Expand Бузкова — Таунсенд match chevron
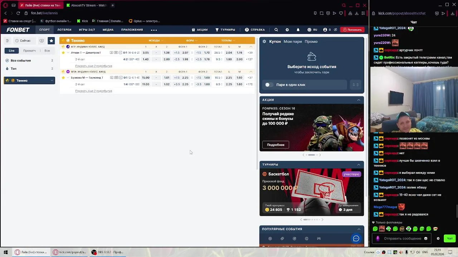458x257 pixels. [x=68, y=78]
